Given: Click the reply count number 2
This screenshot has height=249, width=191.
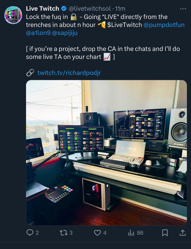Looking at the screenshot, I should coord(37,233).
